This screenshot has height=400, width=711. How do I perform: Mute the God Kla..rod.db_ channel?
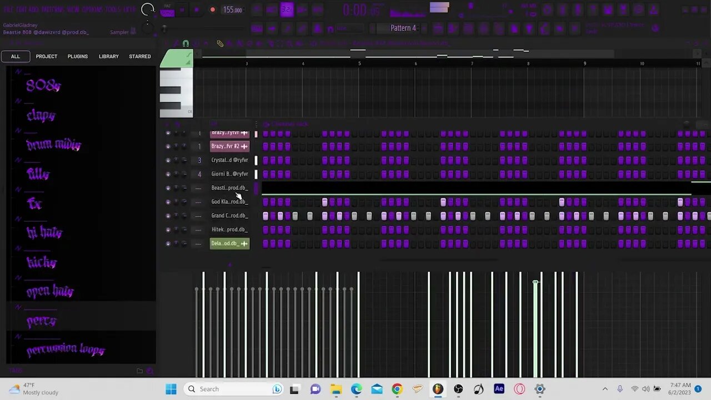pos(168,202)
